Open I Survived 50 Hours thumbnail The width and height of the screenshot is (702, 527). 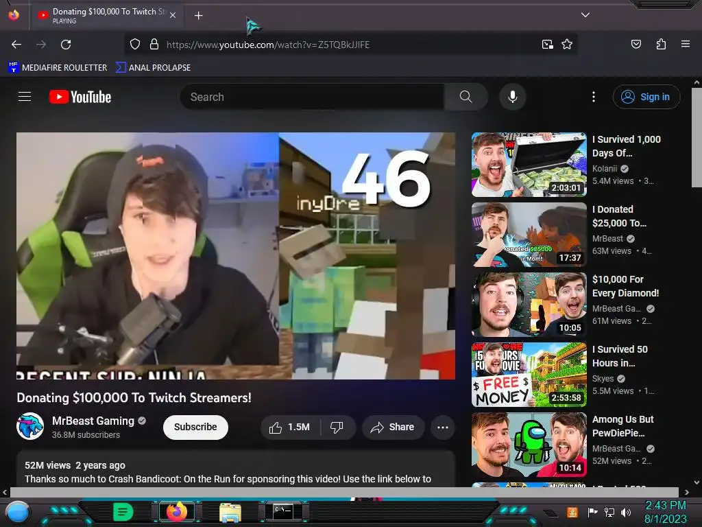pyautogui.click(x=529, y=374)
